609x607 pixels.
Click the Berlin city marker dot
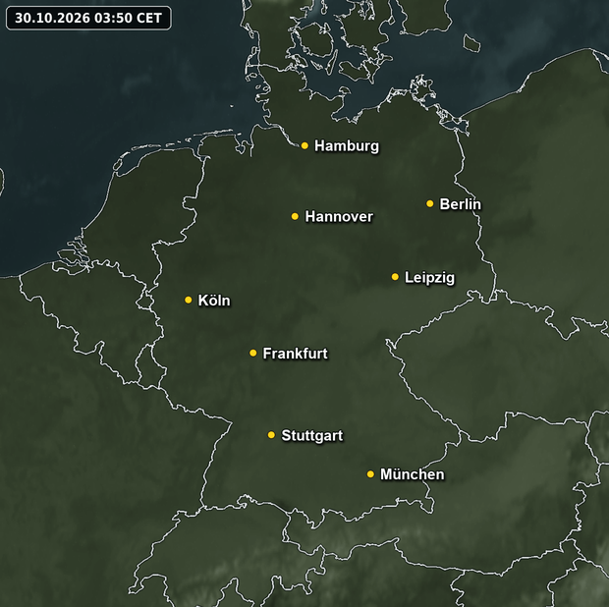pyautogui.click(x=429, y=203)
